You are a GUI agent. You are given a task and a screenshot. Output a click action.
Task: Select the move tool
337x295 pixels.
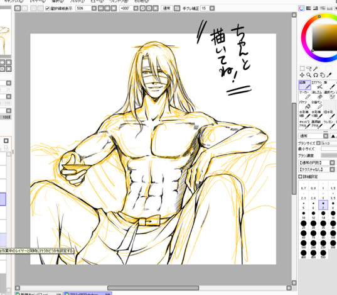tap(302, 75)
